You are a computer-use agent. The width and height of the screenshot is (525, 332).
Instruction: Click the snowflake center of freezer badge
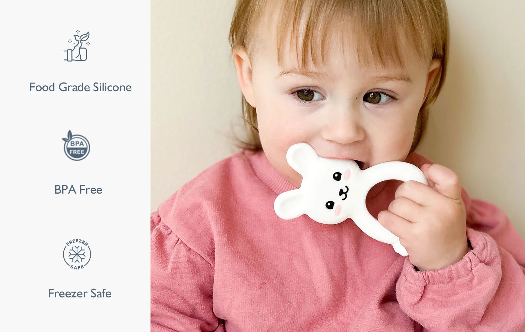(77, 254)
